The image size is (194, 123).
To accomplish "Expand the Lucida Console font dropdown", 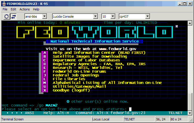I will [x=95, y=16].
